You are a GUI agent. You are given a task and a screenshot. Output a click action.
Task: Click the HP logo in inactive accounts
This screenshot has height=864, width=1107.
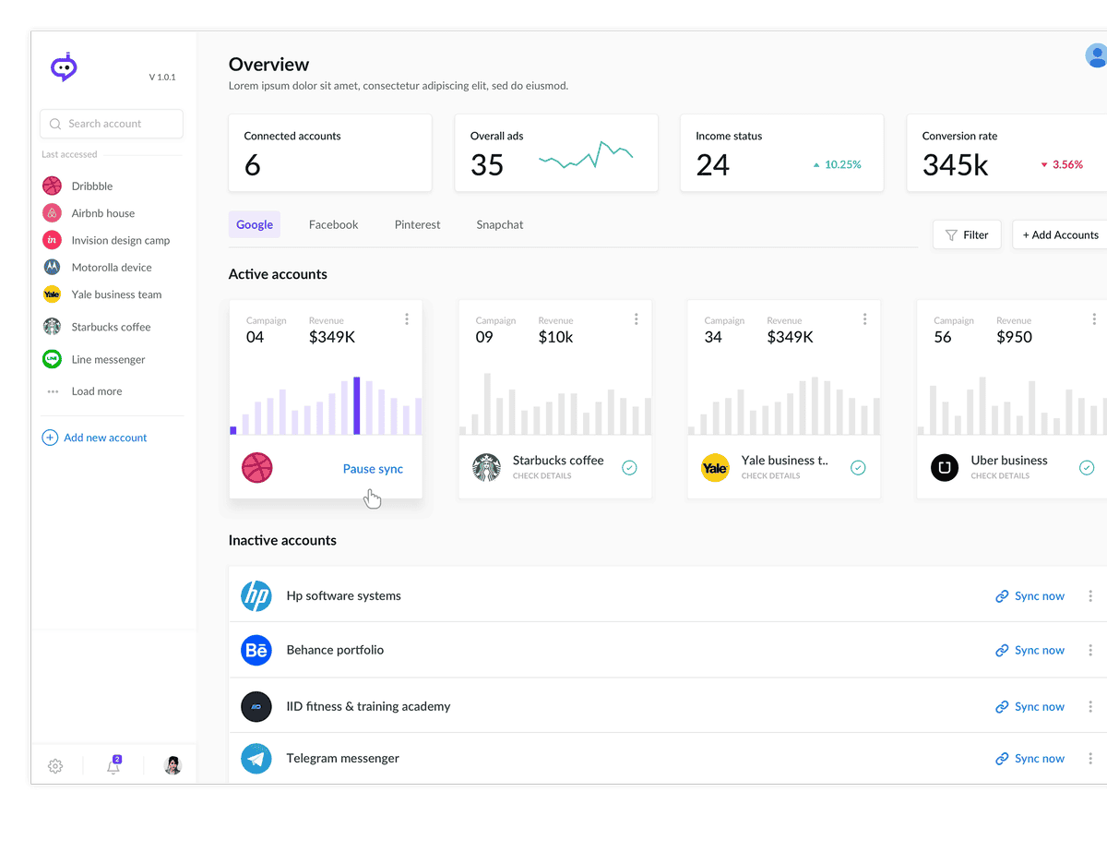(x=256, y=595)
